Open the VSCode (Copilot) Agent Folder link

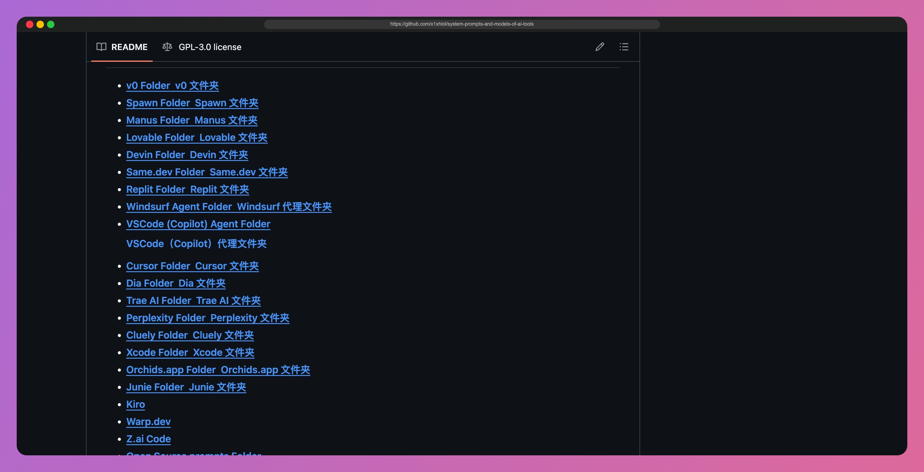198,224
